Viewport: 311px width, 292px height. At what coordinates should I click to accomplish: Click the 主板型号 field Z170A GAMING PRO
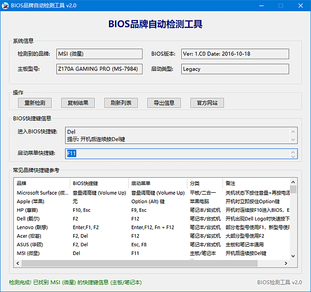pos(99,69)
